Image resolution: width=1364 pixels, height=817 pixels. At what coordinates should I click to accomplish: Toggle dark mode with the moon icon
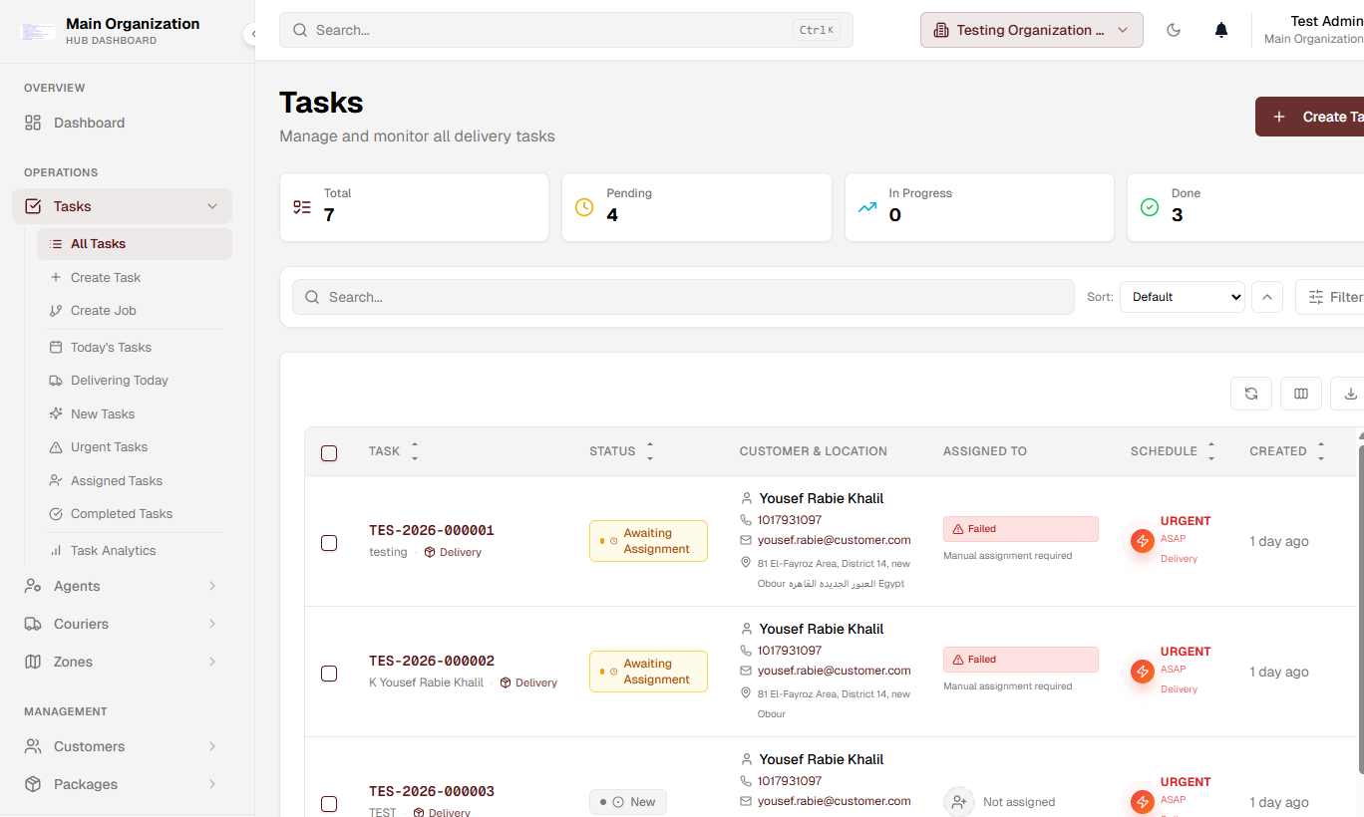pos(1174,30)
